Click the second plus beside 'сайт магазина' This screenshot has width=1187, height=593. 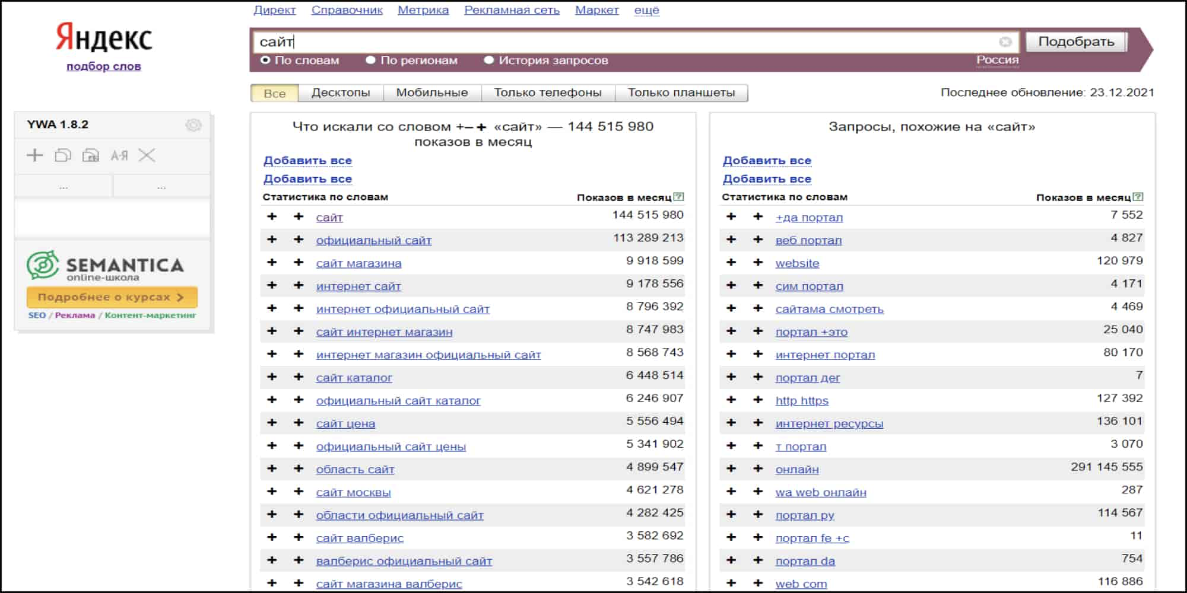coord(299,263)
